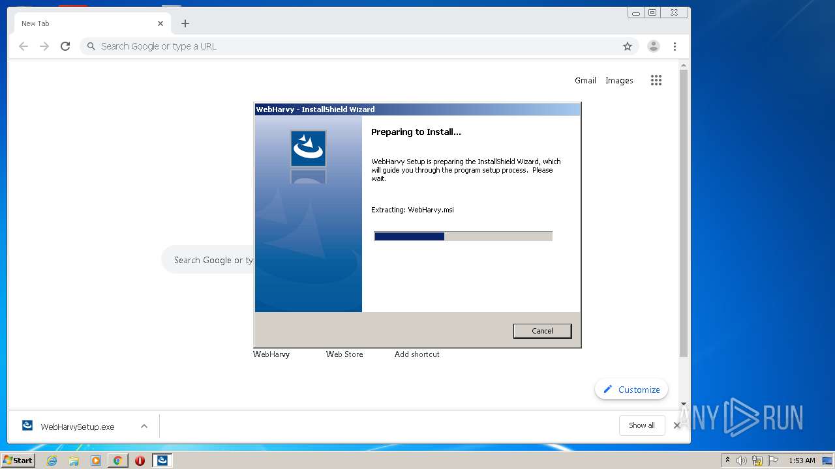Switch to Chrome in taskbar
This screenshot has height=469, width=835.
[x=117, y=461]
